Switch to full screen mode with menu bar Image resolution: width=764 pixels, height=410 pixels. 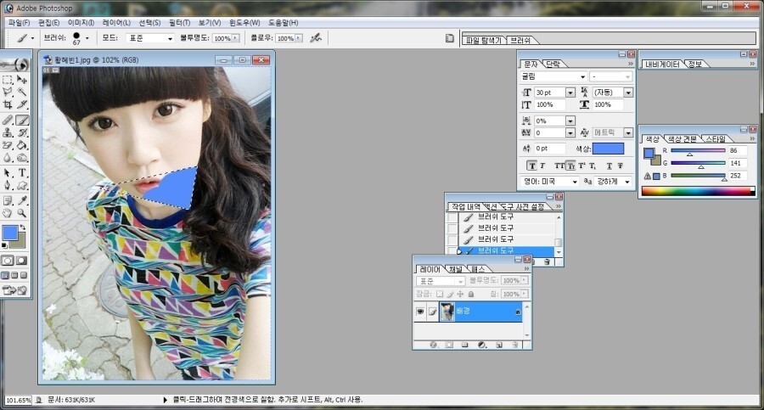click(14, 275)
